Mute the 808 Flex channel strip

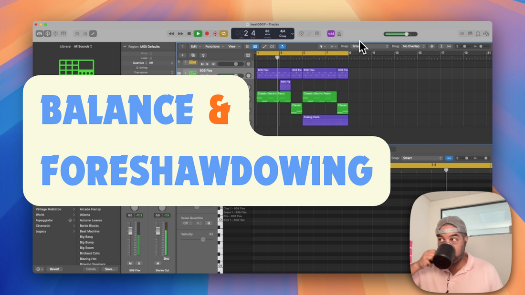[x=130, y=263]
